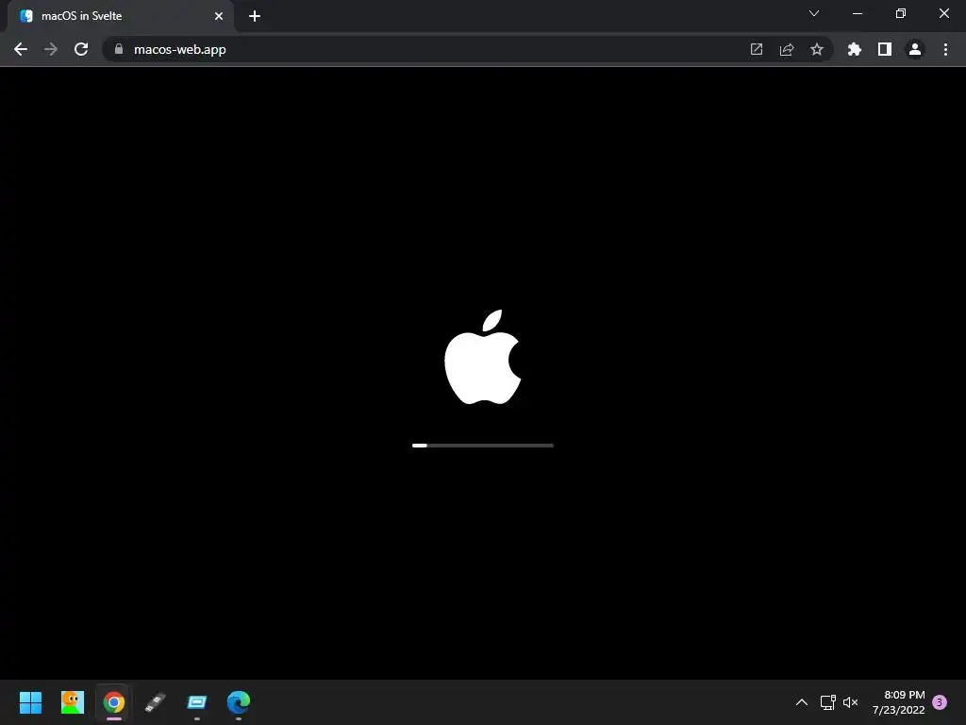Open notifications badge showing 3
966x725 pixels.
pos(940,702)
